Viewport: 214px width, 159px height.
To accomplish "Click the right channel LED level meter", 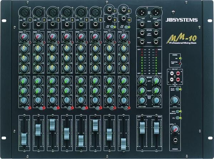I will click(x=156, y=61).
